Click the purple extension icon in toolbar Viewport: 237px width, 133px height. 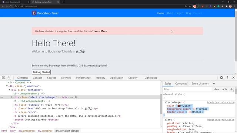(211, 6)
